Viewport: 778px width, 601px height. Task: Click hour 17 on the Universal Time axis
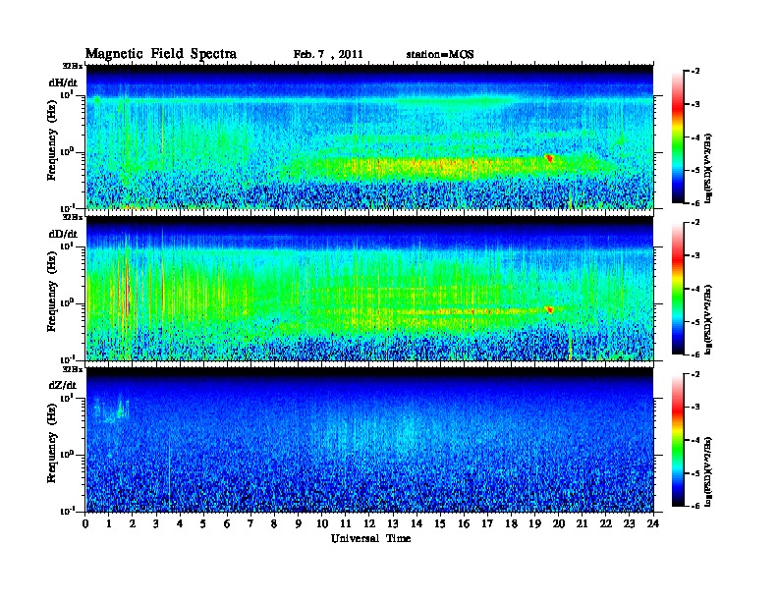pos(488,523)
